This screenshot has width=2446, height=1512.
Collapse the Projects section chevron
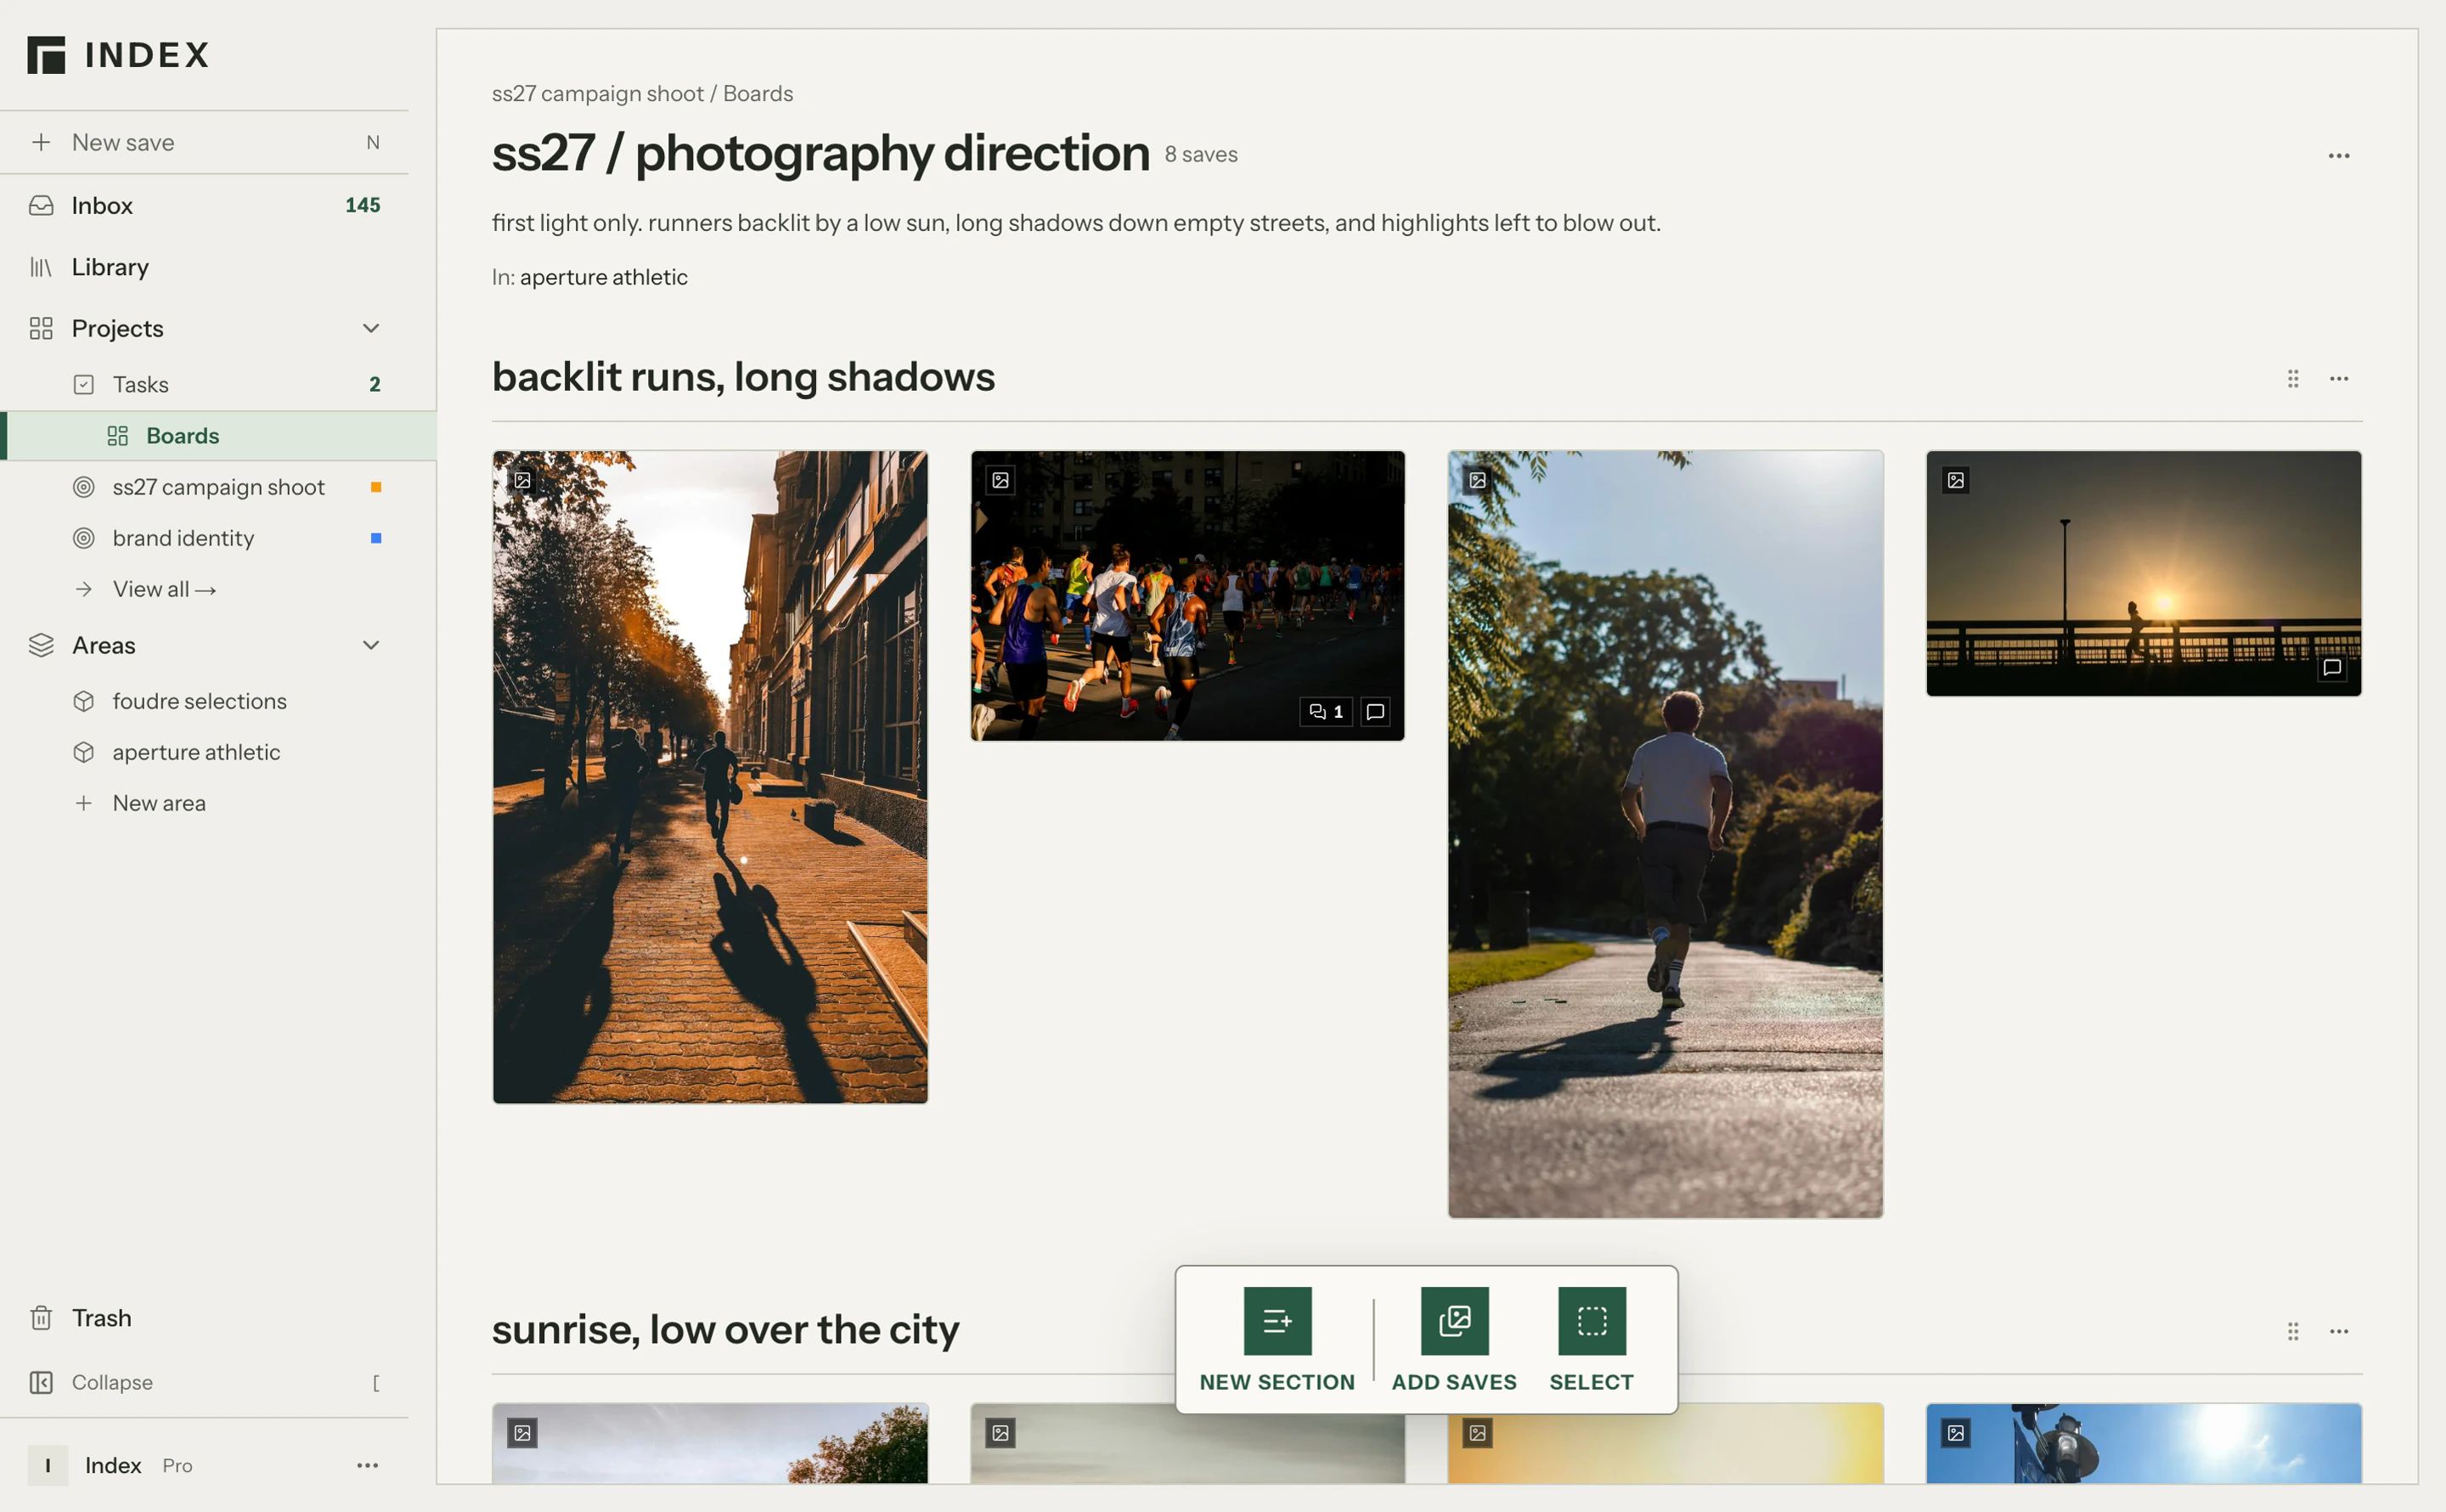coord(371,328)
